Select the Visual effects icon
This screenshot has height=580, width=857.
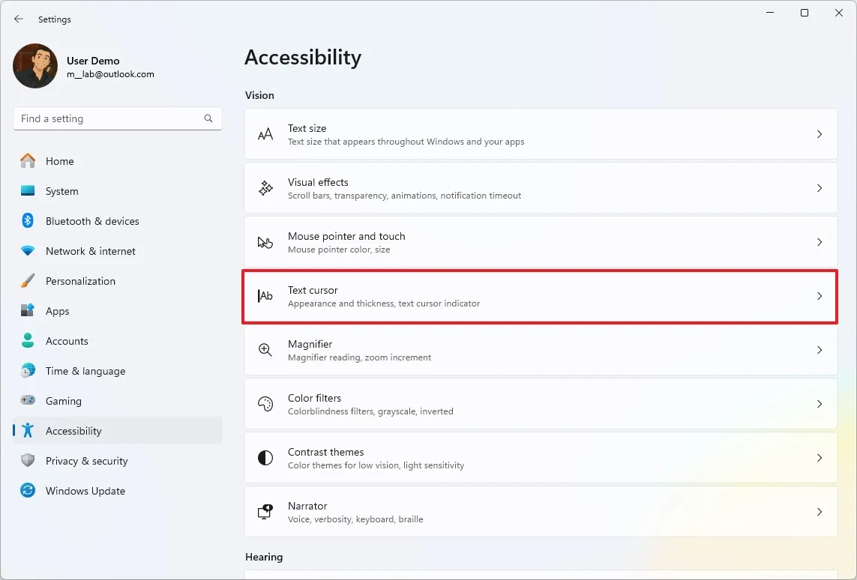pos(265,188)
